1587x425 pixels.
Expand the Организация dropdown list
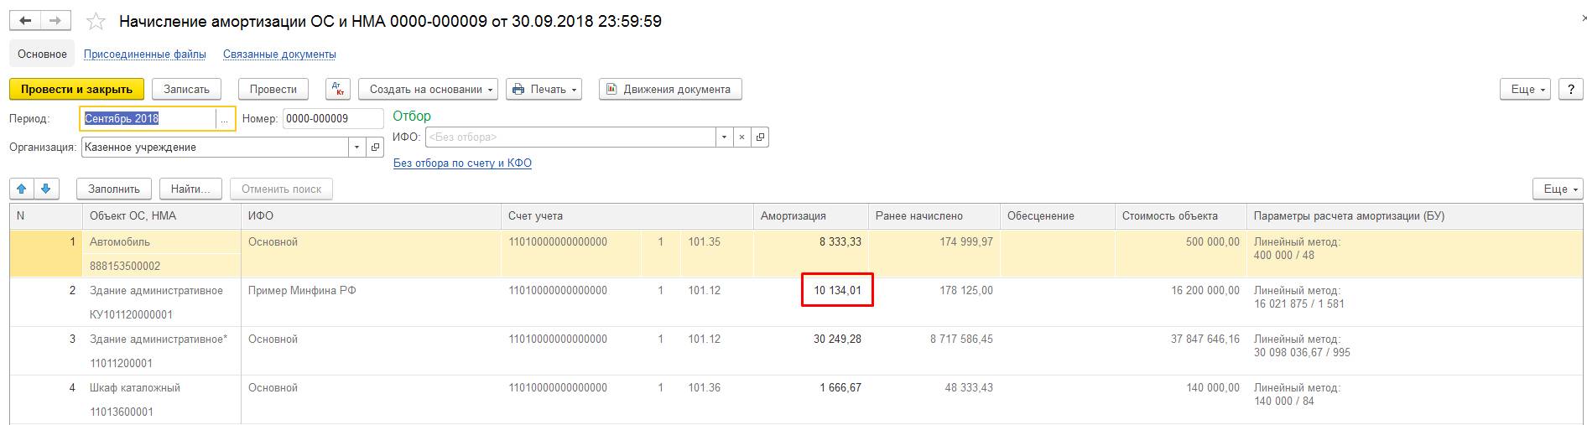(x=357, y=147)
